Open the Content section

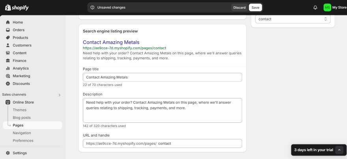(x=19, y=53)
